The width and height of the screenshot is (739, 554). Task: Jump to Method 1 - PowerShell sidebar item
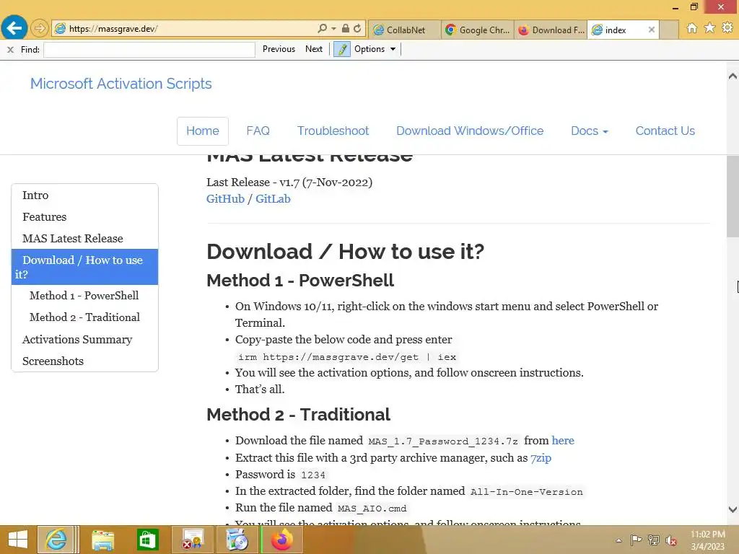(x=85, y=295)
